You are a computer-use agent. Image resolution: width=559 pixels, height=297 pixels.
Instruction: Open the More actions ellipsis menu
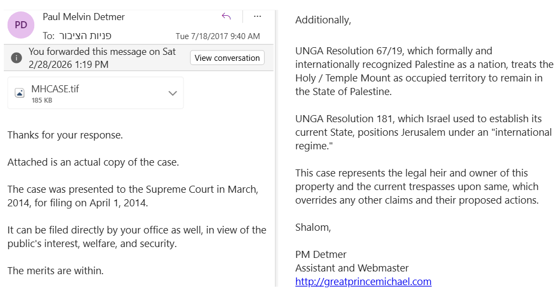pos(257,16)
